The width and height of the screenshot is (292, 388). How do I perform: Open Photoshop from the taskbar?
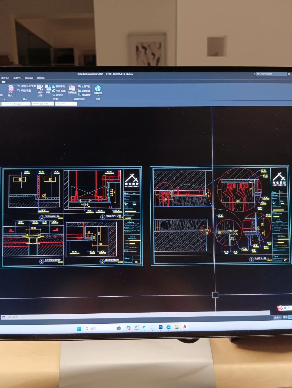coord(161,327)
